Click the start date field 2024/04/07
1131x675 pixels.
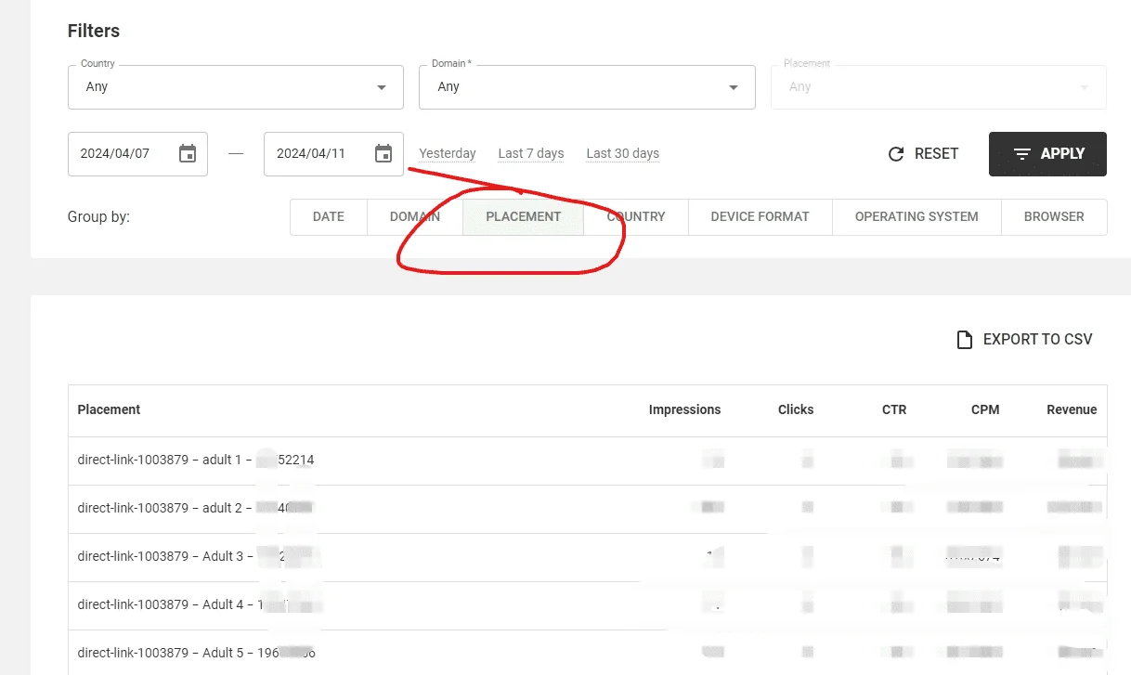click(137, 154)
